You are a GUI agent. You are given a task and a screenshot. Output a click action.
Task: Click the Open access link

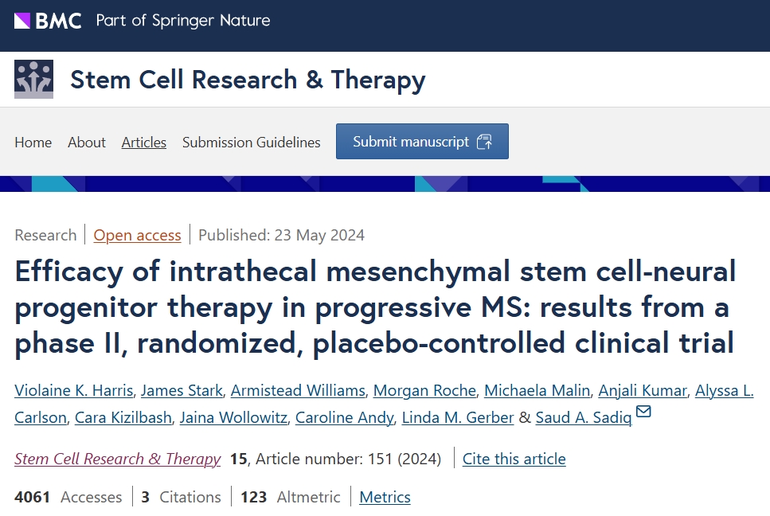point(138,235)
